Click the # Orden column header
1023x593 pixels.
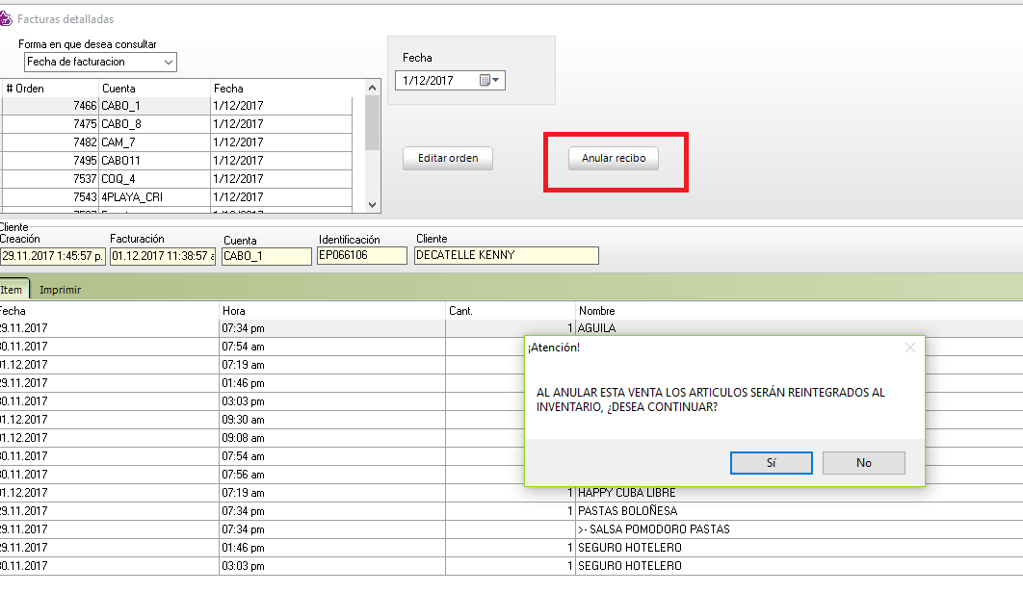coord(48,89)
